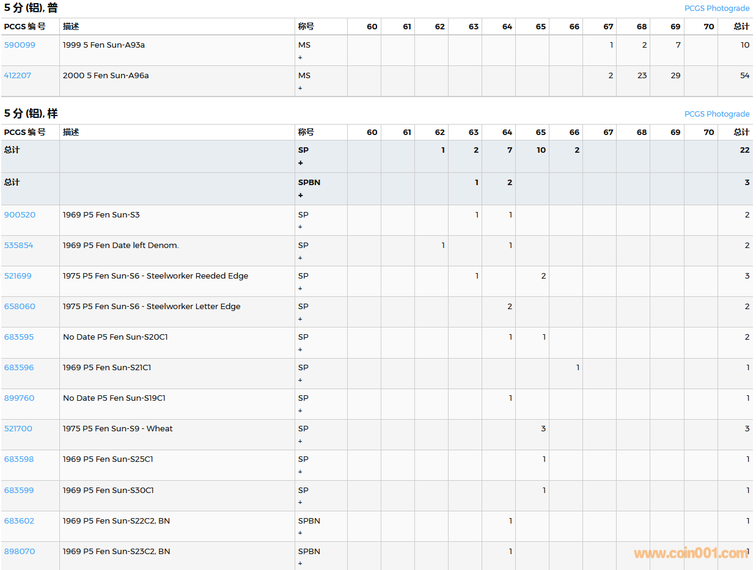Image resolution: width=756 pixels, height=570 pixels.
Task: Open coin number 535854 link
Action: pyautogui.click(x=19, y=245)
